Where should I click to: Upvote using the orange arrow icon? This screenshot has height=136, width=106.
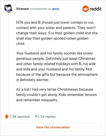(7, 117)
